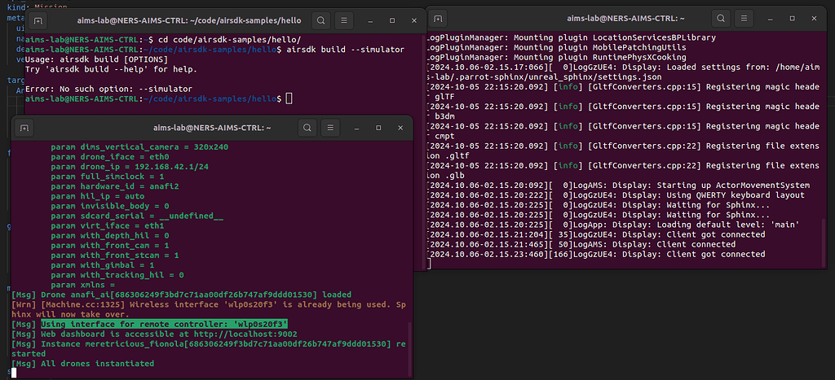Minimize the airsdk-samples/hello terminal window
This screenshot has width=835, height=380.
click(x=373, y=20)
